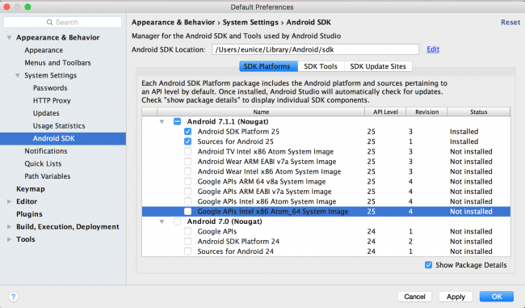Select 'Android 7.1.1 (Nougat)' row text
This screenshot has width=525, height=308.
click(228, 121)
